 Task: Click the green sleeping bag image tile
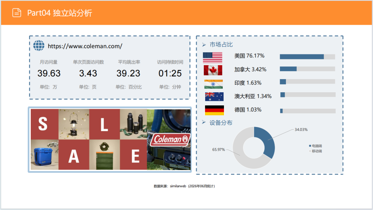click(x=104, y=155)
